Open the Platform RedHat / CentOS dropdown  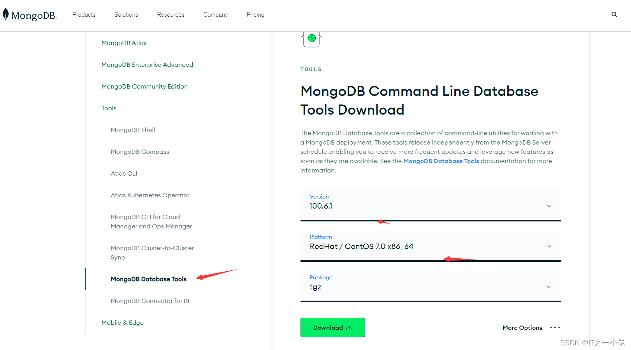[x=431, y=246]
